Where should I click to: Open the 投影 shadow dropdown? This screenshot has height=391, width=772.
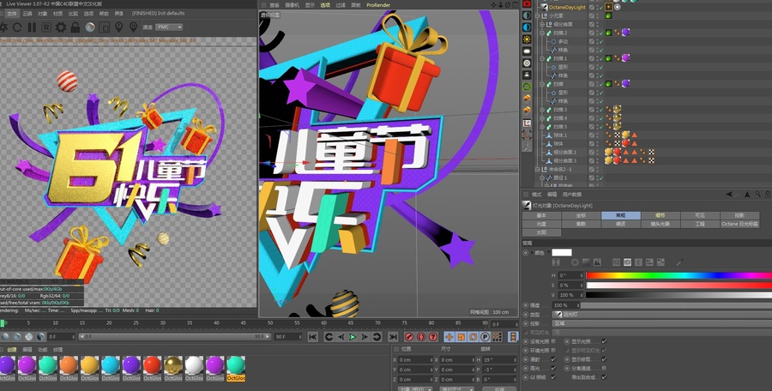661,323
